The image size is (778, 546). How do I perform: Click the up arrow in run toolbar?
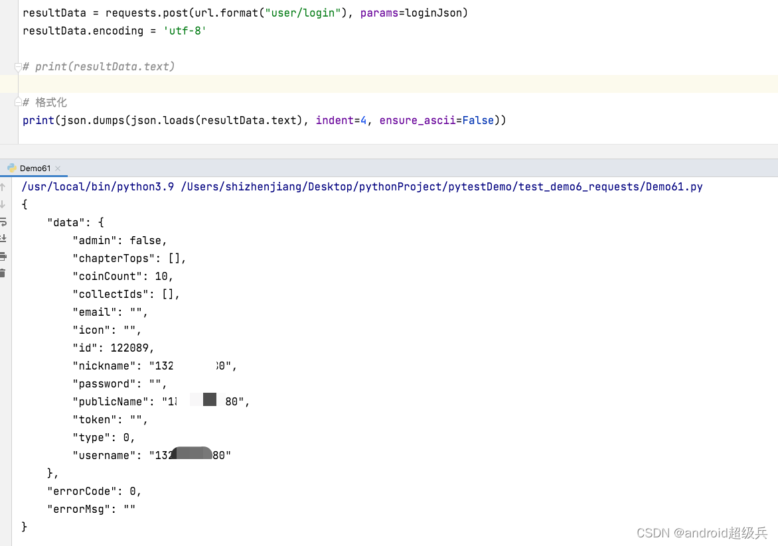click(3, 187)
